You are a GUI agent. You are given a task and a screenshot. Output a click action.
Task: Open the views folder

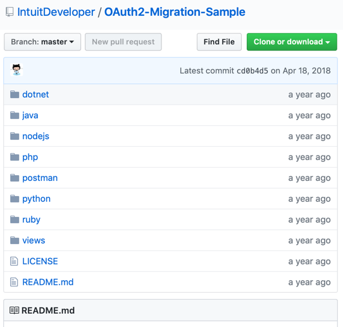click(x=34, y=240)
